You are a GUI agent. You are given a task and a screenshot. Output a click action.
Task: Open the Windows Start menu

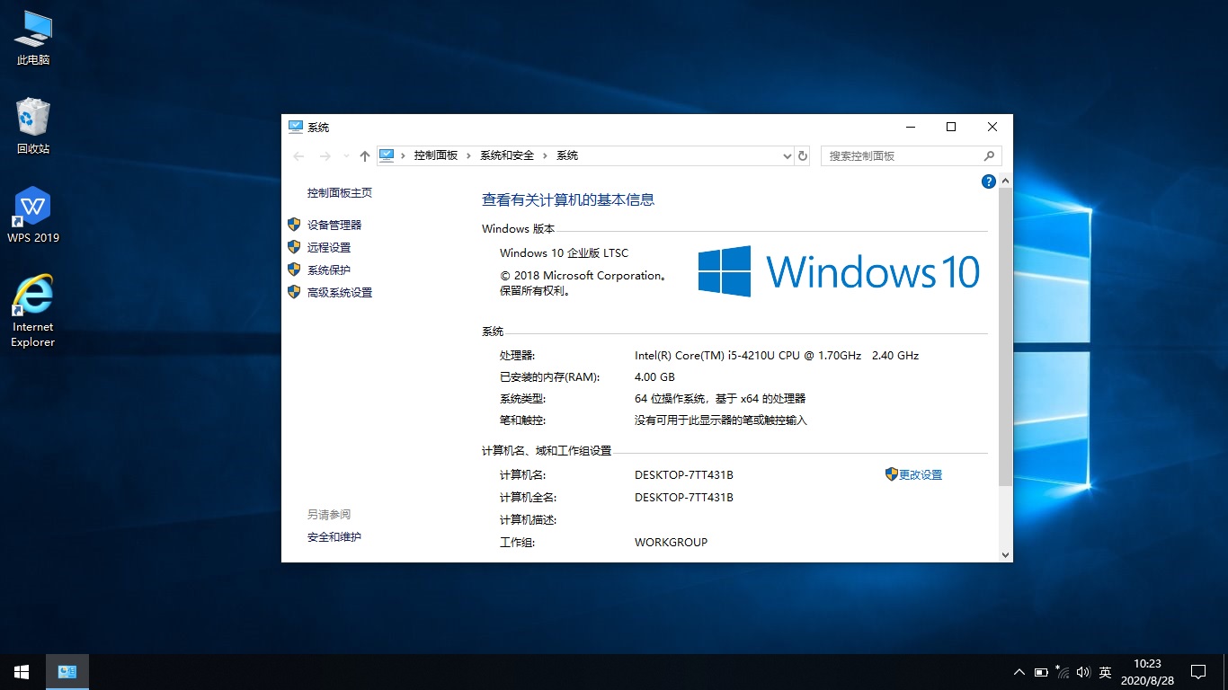point(22,672)
